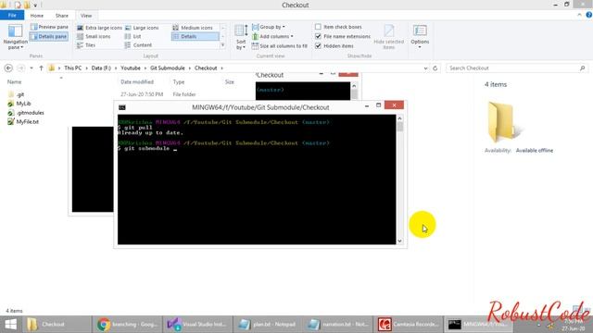This screenshot has height=333, width=593.
Task: Select Large icons layout
Action: tap(142, 28)
